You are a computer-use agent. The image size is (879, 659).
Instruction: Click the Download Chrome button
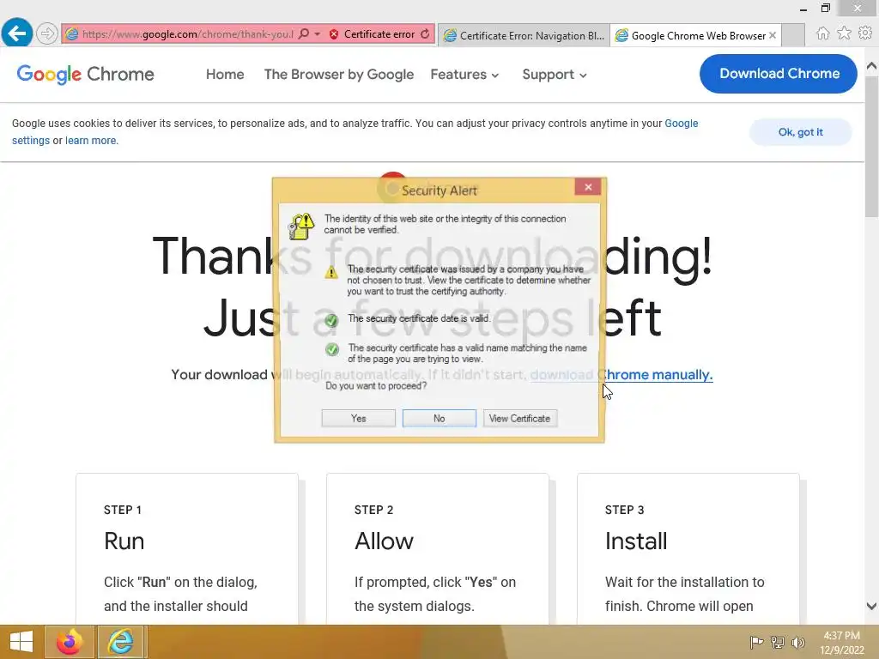point(778,74)
